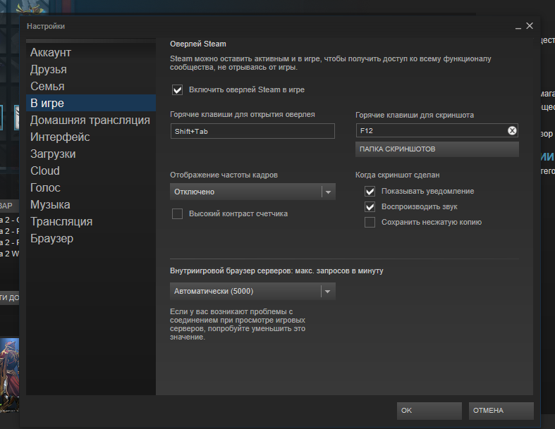Screen dimensions: 555x429
Task: Open the Интерфейс settings section
Action: coord(91,137)
